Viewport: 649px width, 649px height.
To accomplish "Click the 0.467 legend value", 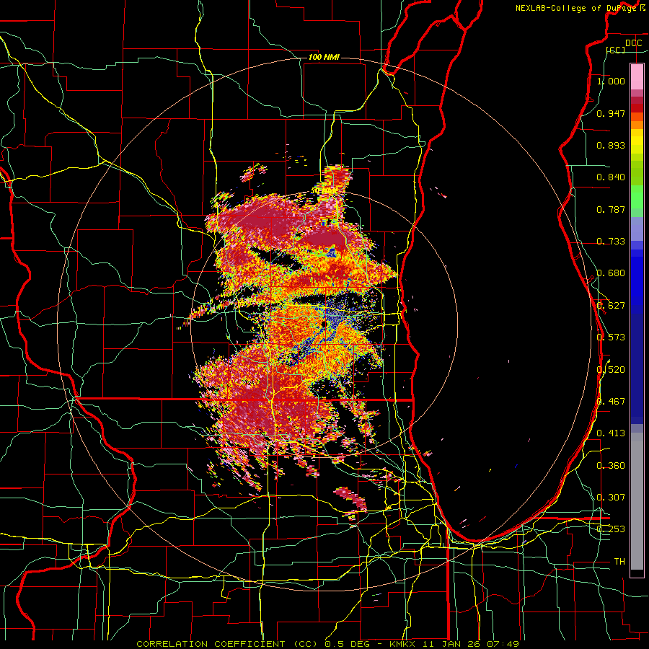I will 611,401.
